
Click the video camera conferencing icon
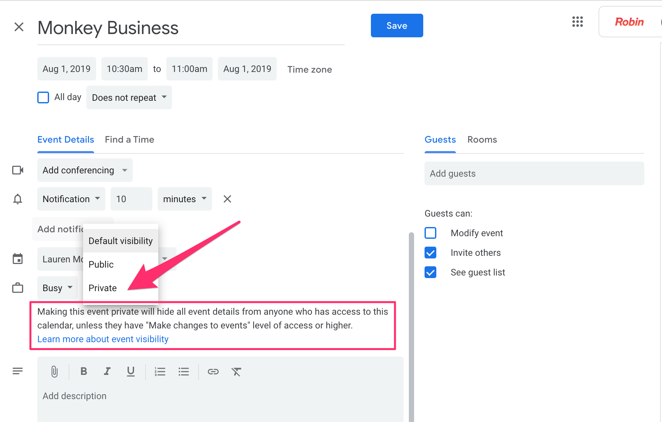(18, 170)
